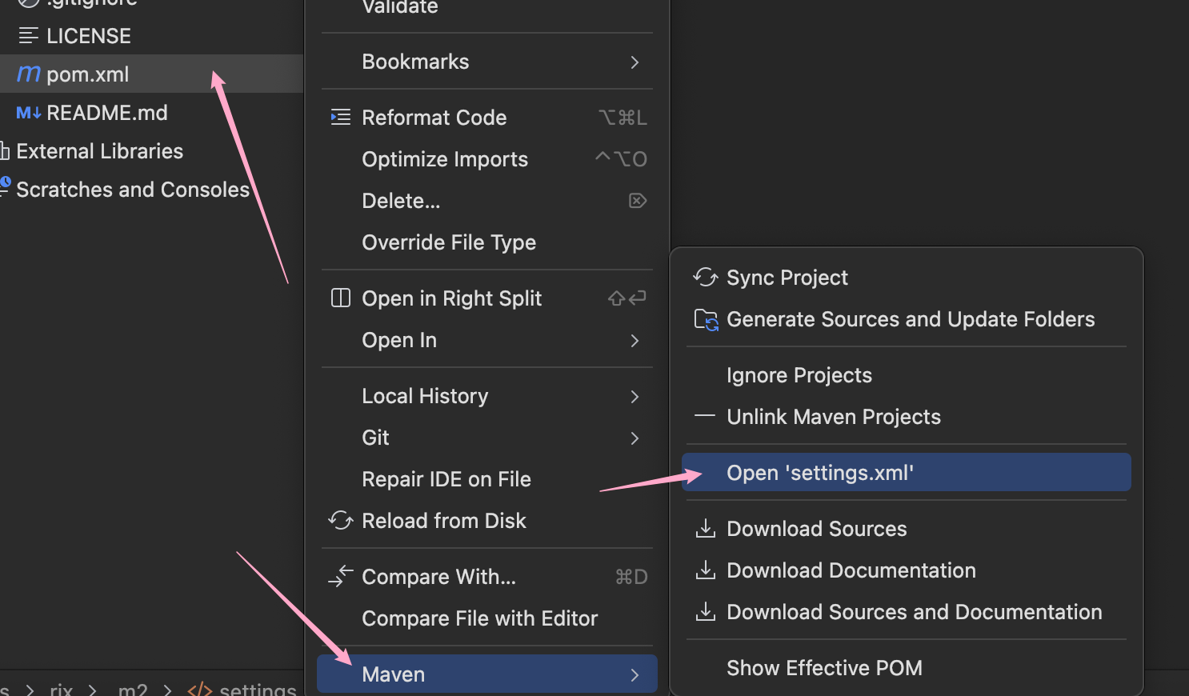
Task: Select Download Documentation entry
Action: (907, 570)
